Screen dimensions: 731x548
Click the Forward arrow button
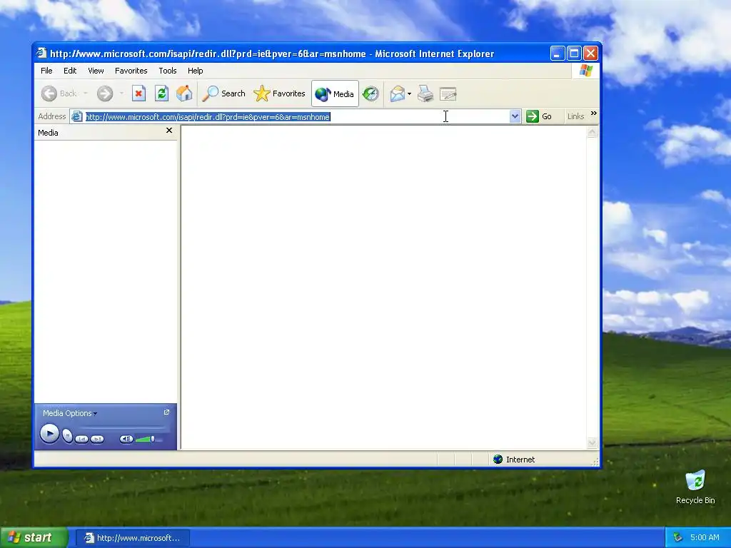coord(105,93)
